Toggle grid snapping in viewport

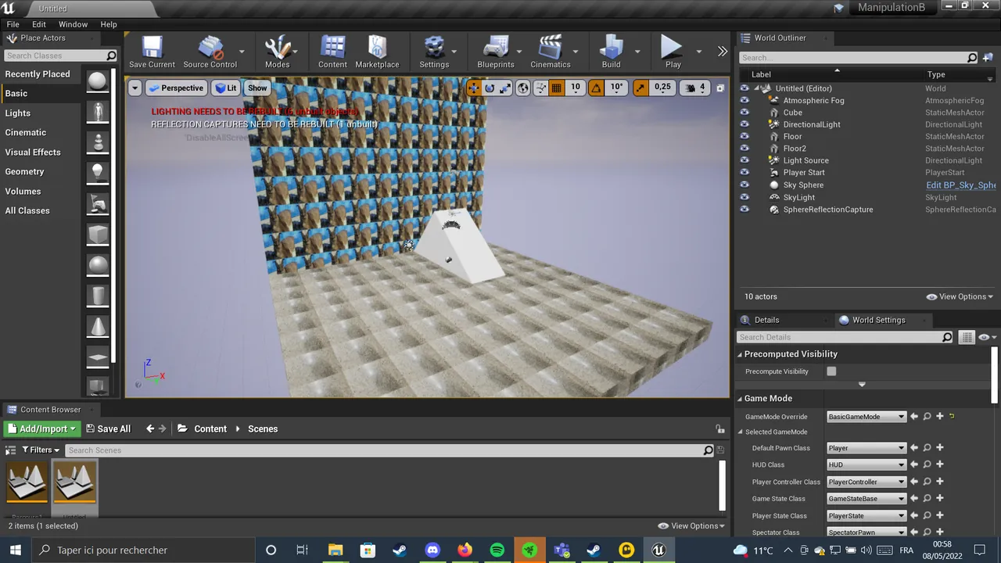[557, 88]
